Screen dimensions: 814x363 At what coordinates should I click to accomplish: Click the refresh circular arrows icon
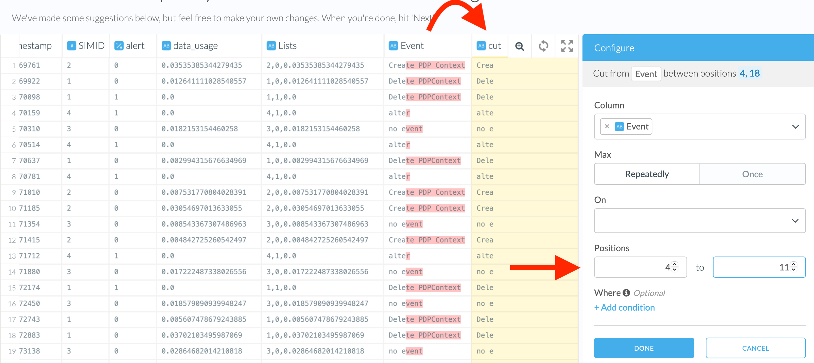[543, 46]
